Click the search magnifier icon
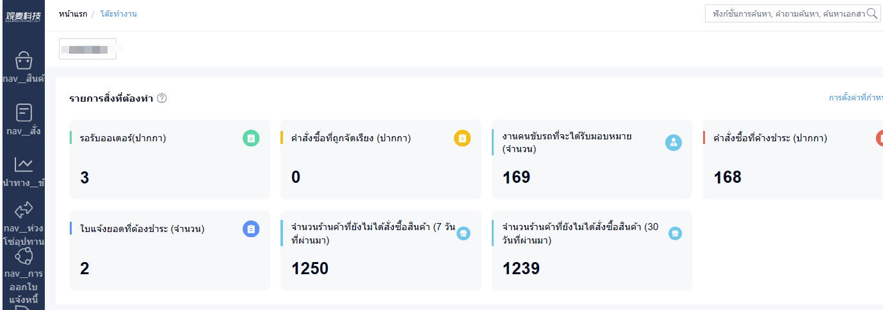The image size is (883, 310). [x=871, y=13]
